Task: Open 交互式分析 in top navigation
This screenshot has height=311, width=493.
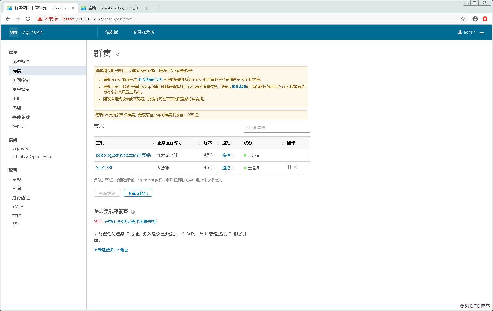Action: (144, 32)
